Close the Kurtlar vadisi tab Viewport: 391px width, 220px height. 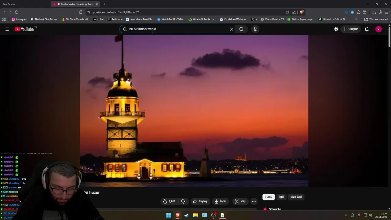[97, 4]
